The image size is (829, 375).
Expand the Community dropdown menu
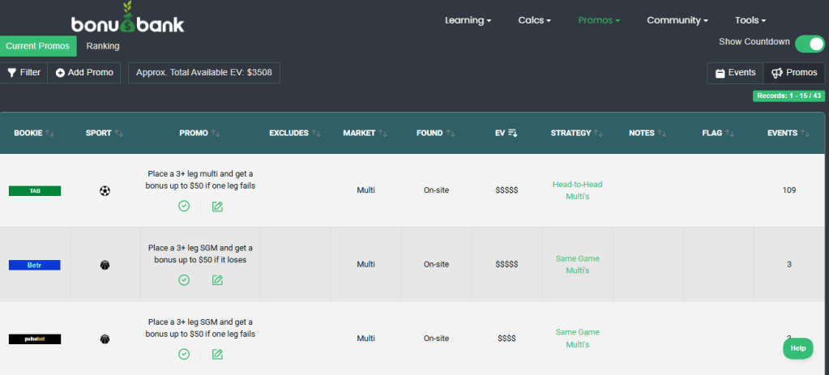click(x=677, y=20)
